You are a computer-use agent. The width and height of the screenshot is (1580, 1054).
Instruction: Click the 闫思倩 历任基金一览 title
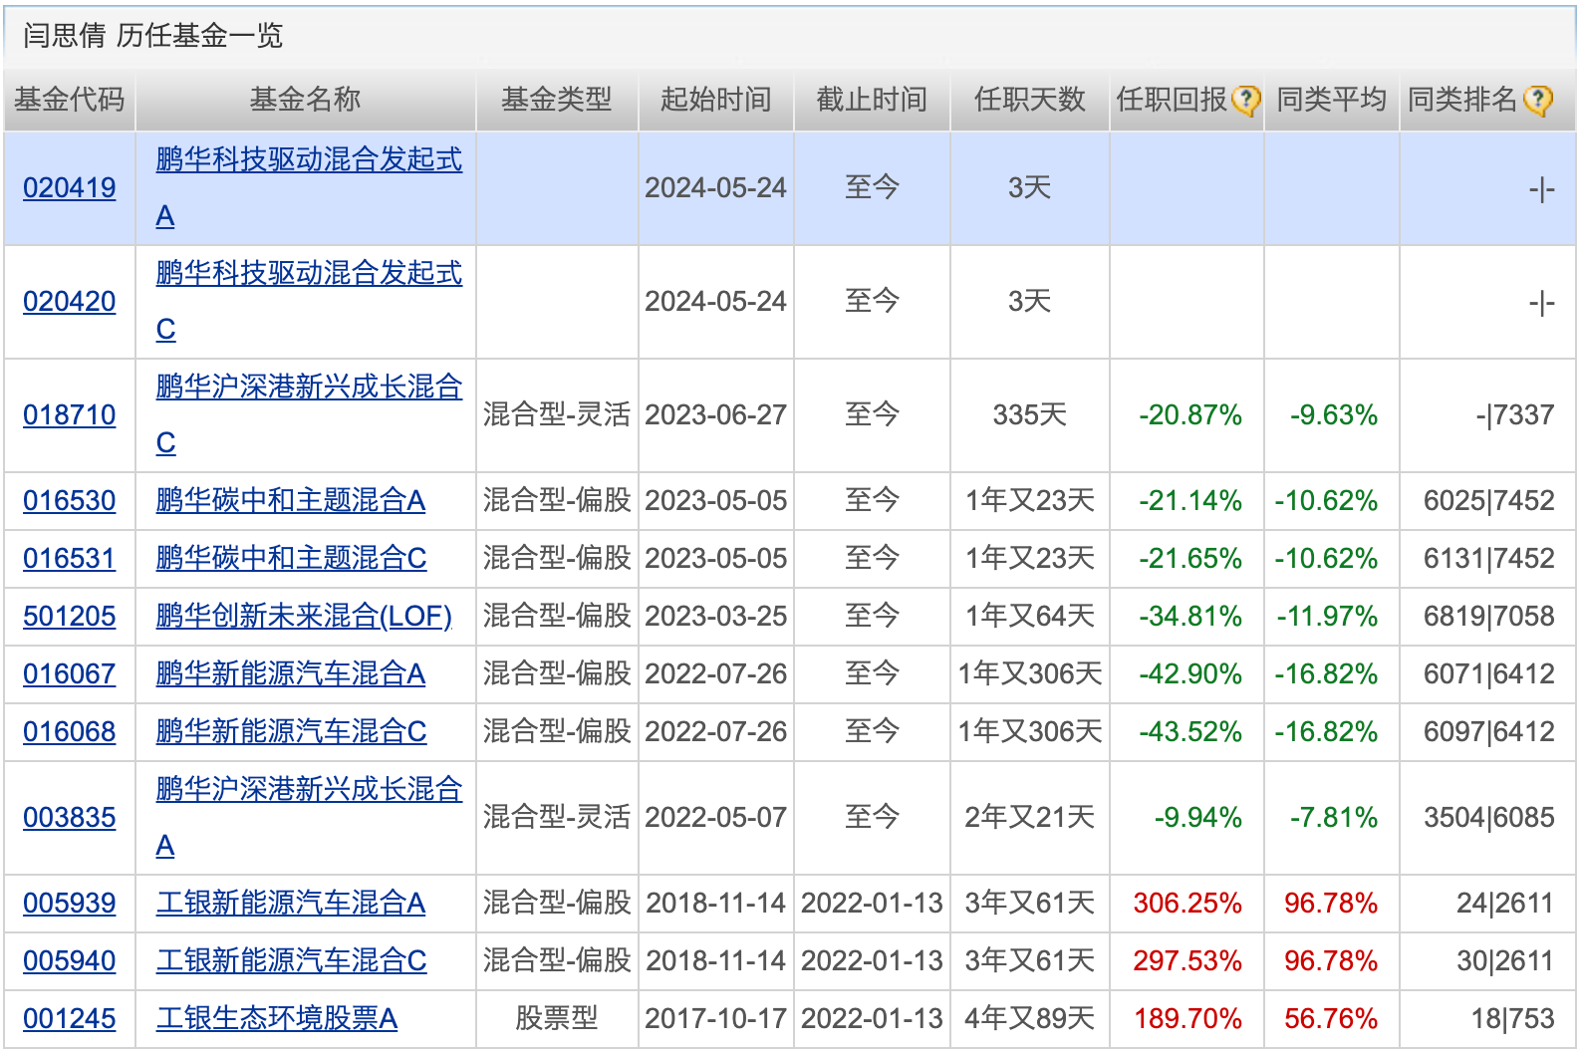[153, 36]
